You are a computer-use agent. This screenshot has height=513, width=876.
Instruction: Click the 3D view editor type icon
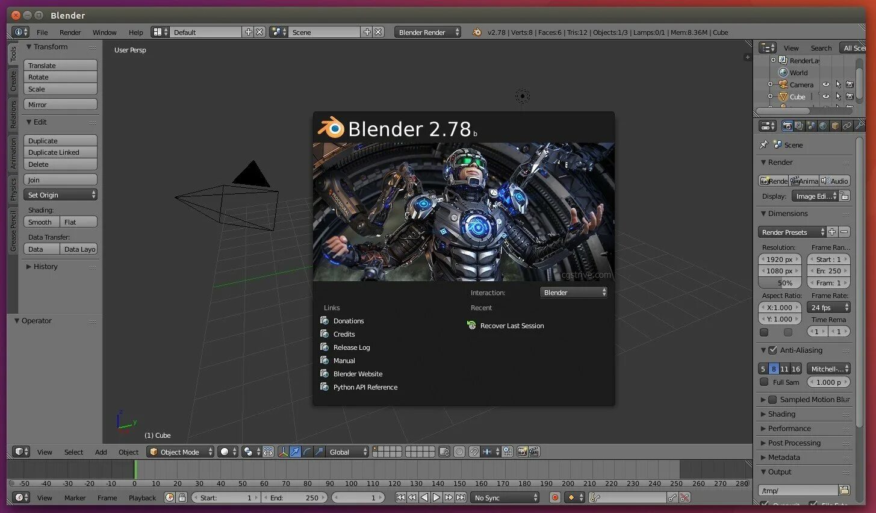21,452
